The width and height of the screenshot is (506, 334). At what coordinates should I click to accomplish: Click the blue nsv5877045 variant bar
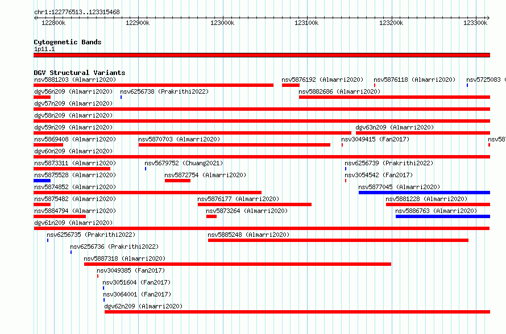[x=424, y=193]
